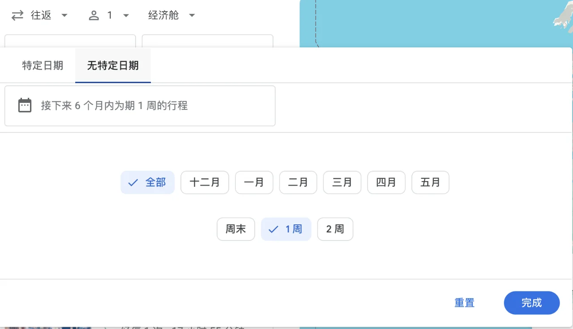Select the 十二月 month chip
The image size is (573, 329).
tap(205, 182)
